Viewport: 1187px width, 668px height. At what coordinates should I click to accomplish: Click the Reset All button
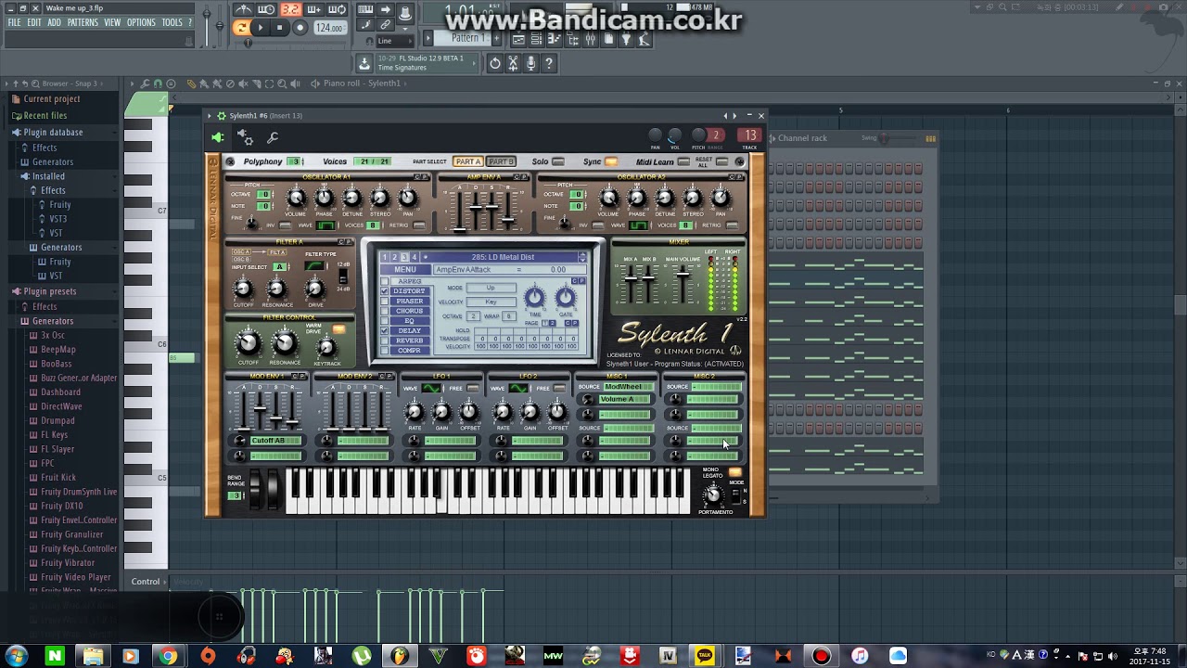[x=721, y=161]
